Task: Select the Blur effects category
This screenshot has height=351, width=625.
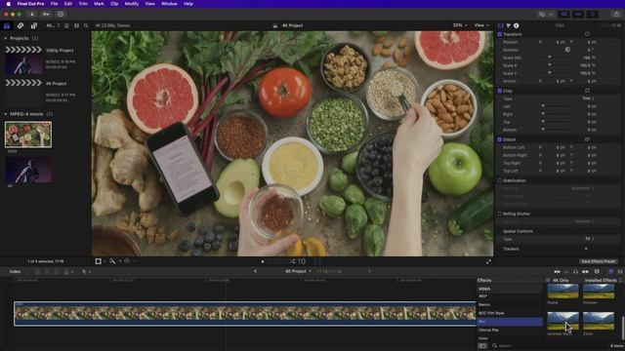Action: click(510, 322)
